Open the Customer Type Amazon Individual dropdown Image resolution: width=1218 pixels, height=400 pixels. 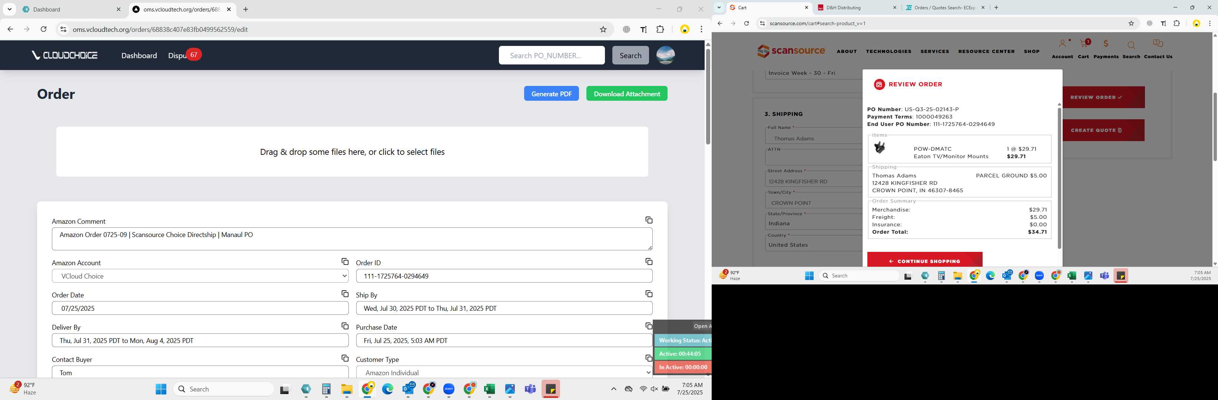point(504,373)
